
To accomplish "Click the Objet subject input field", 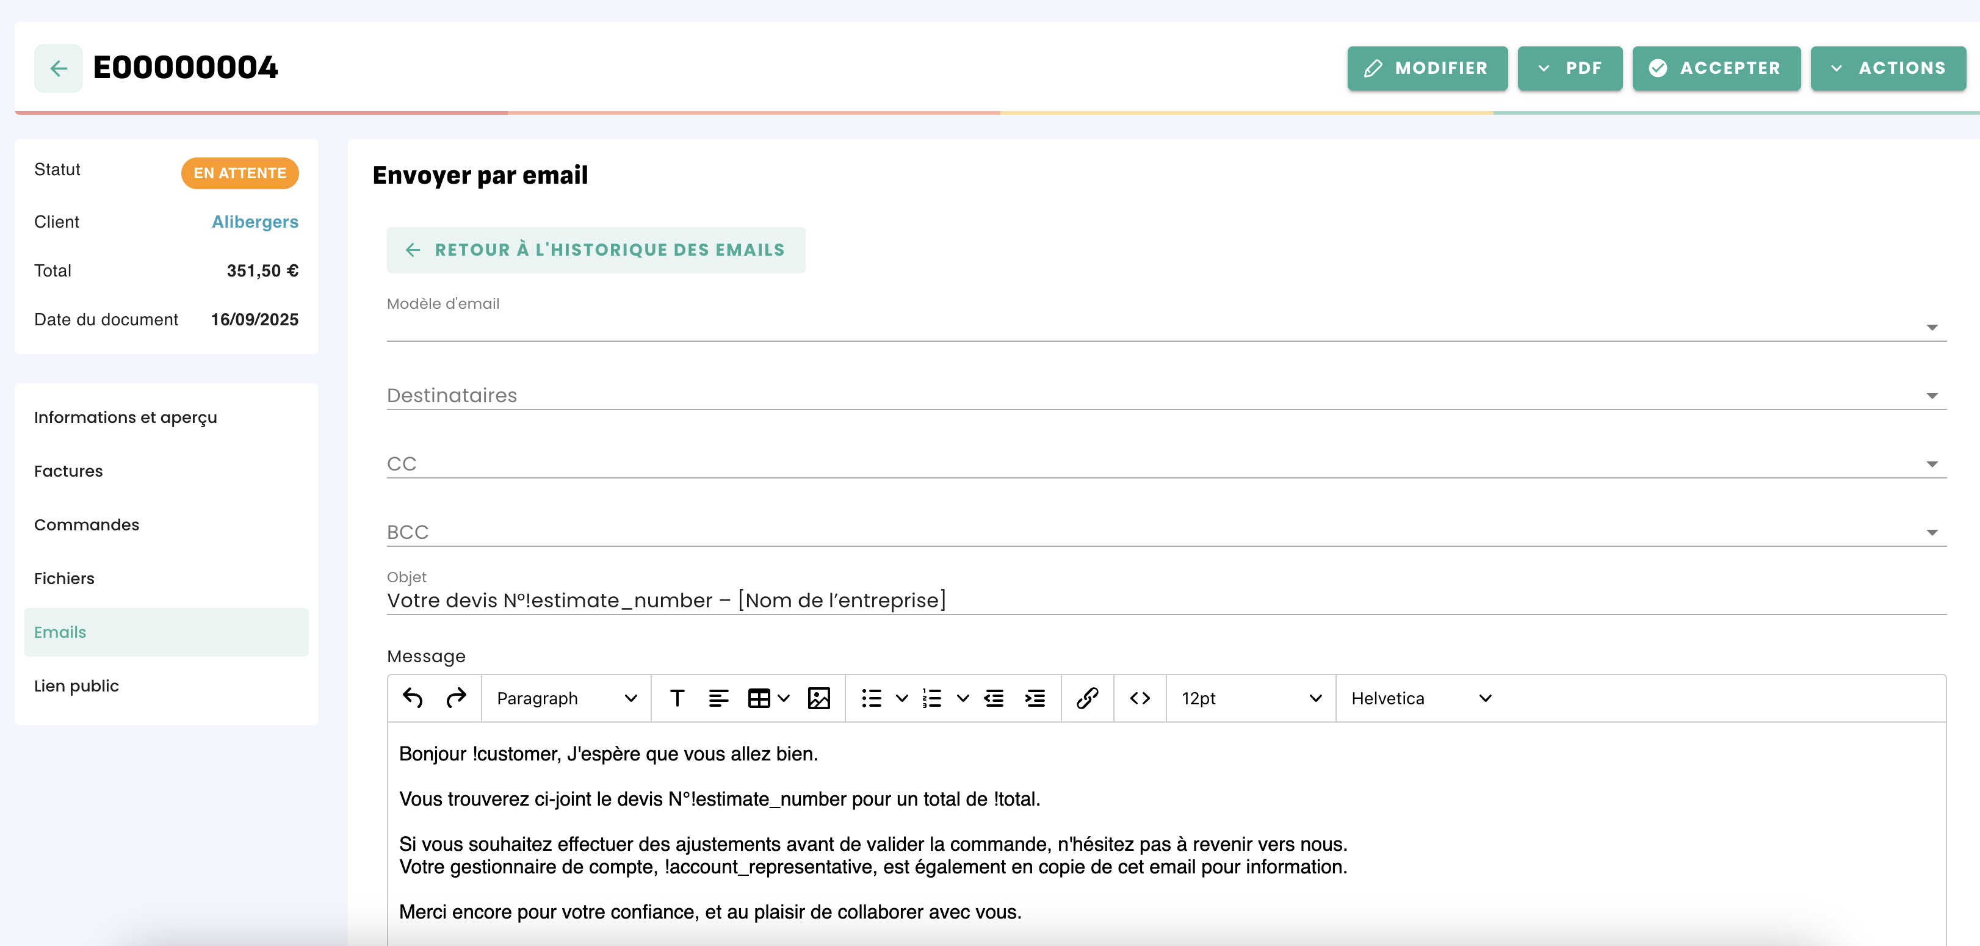I will tap(1165, 600).
